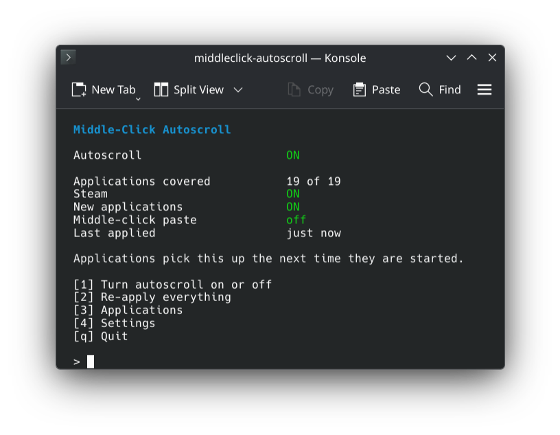This screenshot has width=560, height=435.
Task: Click the Autoscroll ON status value
Action: 293,155
